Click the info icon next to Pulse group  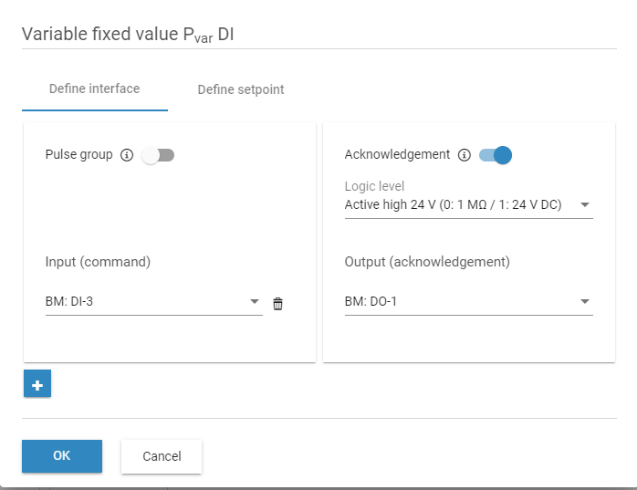127,155
